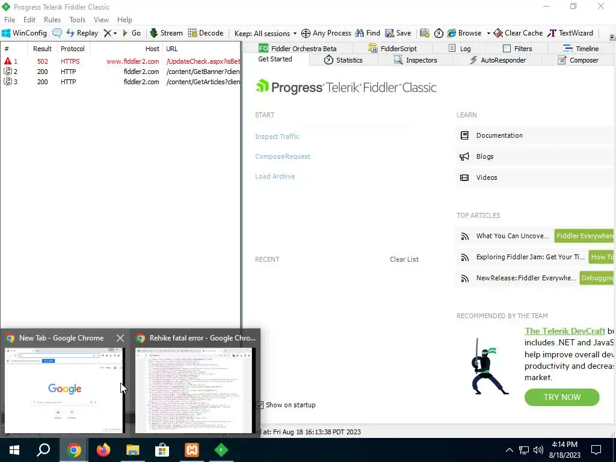Select the Get Started tab
Viewport: 616px width, 462px height.
click(x=275, y=59)
